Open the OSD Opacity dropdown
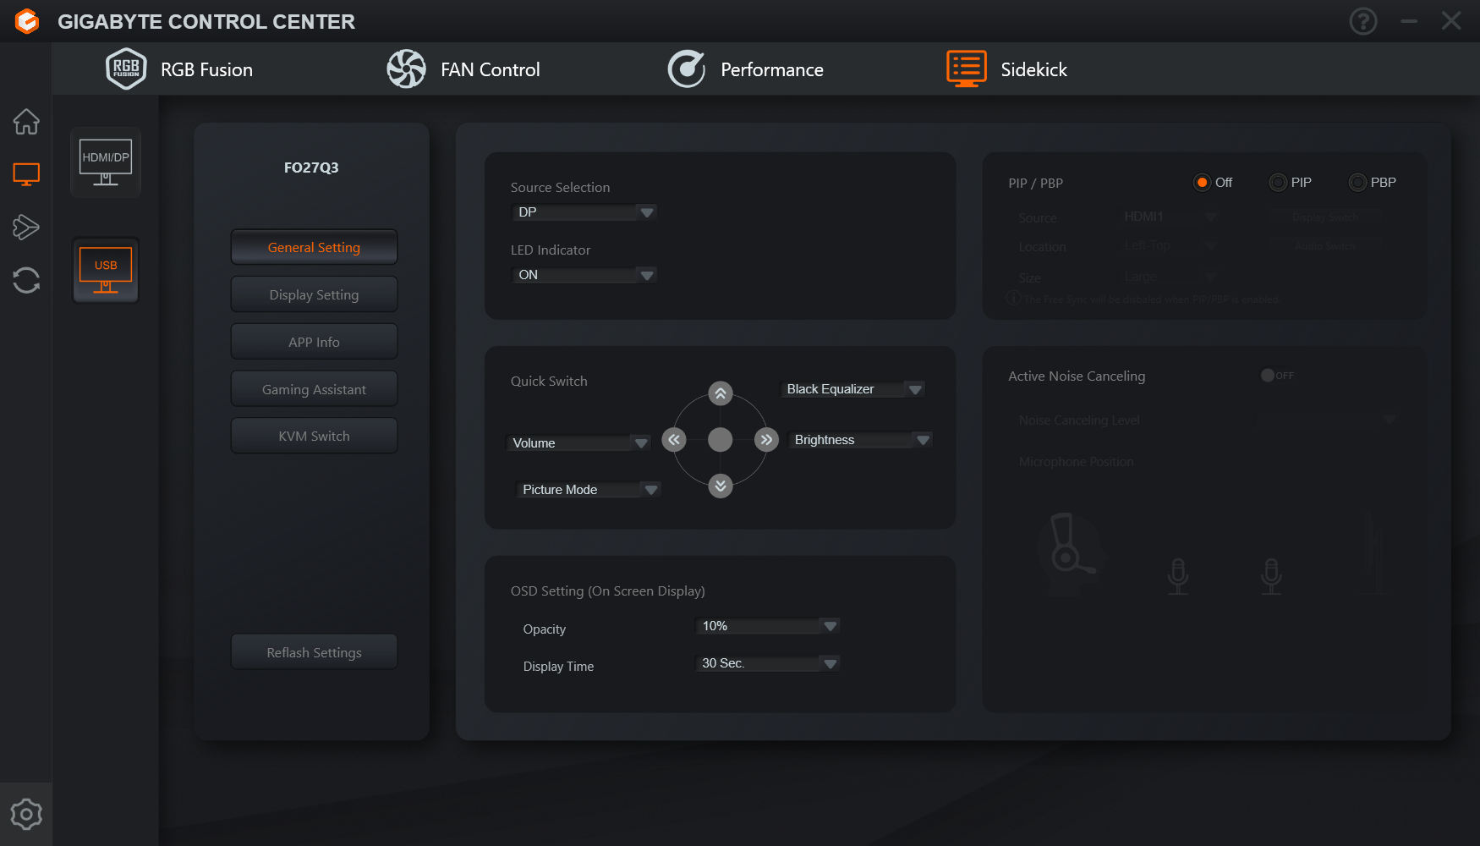 (x=768, y=626)
